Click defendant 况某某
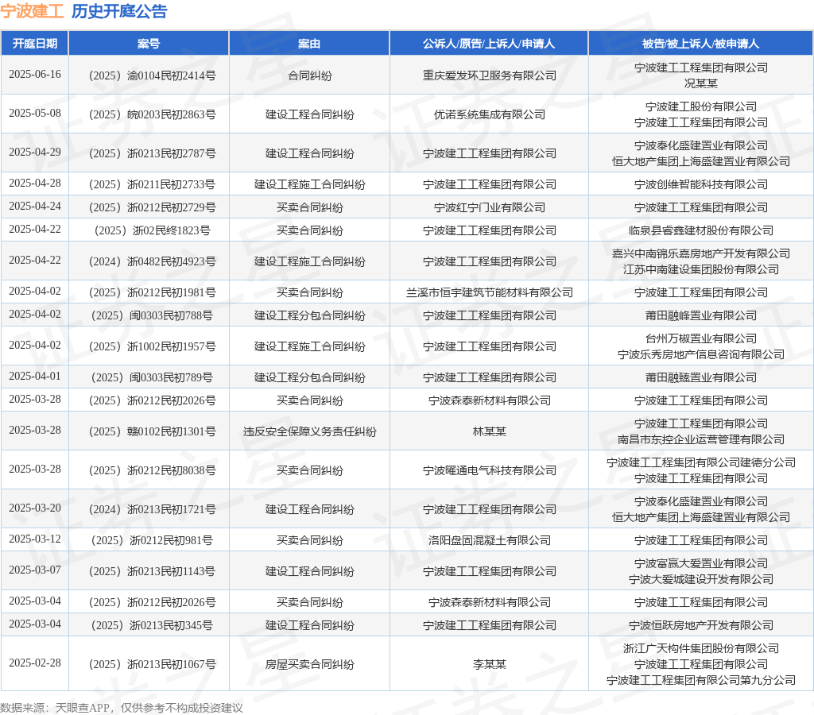Viewport: 814px width, 715px height. click(x=701, y=83)
